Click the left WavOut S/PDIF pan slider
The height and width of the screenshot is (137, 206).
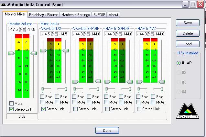(x=74, y=89)
